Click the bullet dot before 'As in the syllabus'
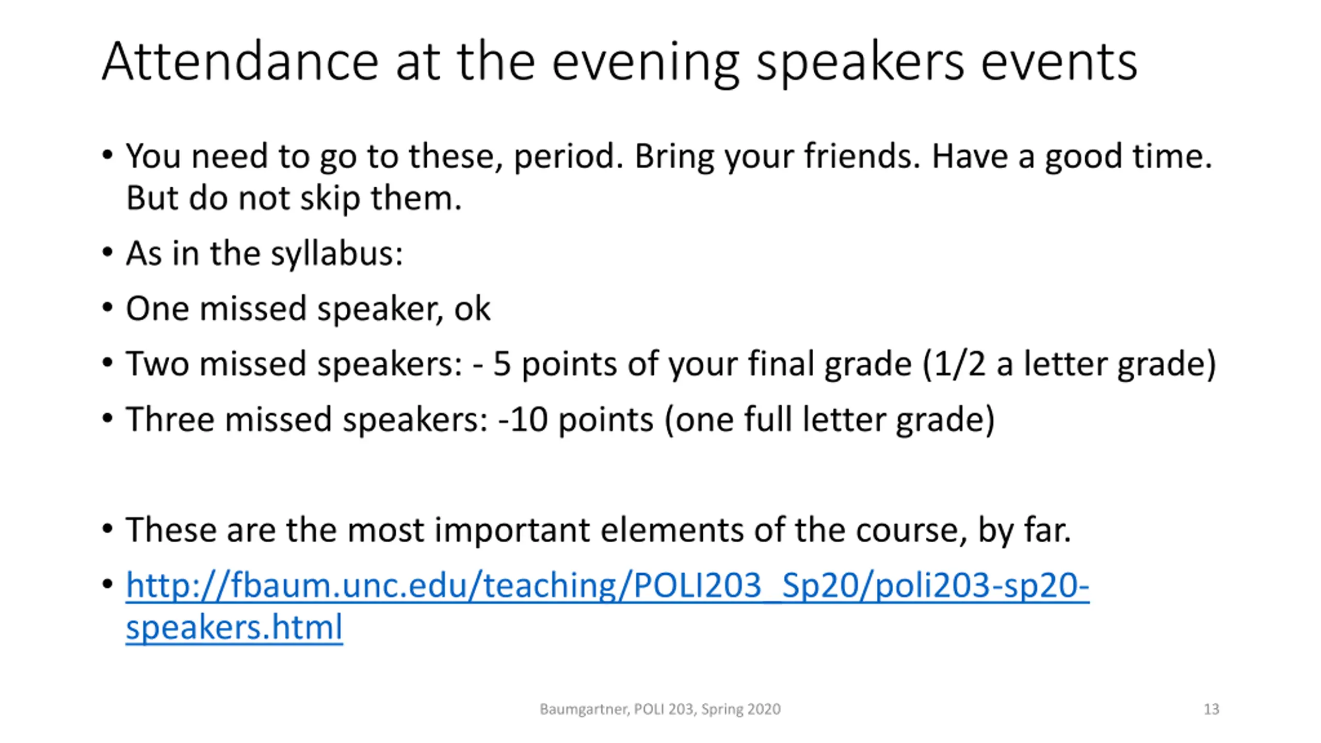 tap(107, 253)
